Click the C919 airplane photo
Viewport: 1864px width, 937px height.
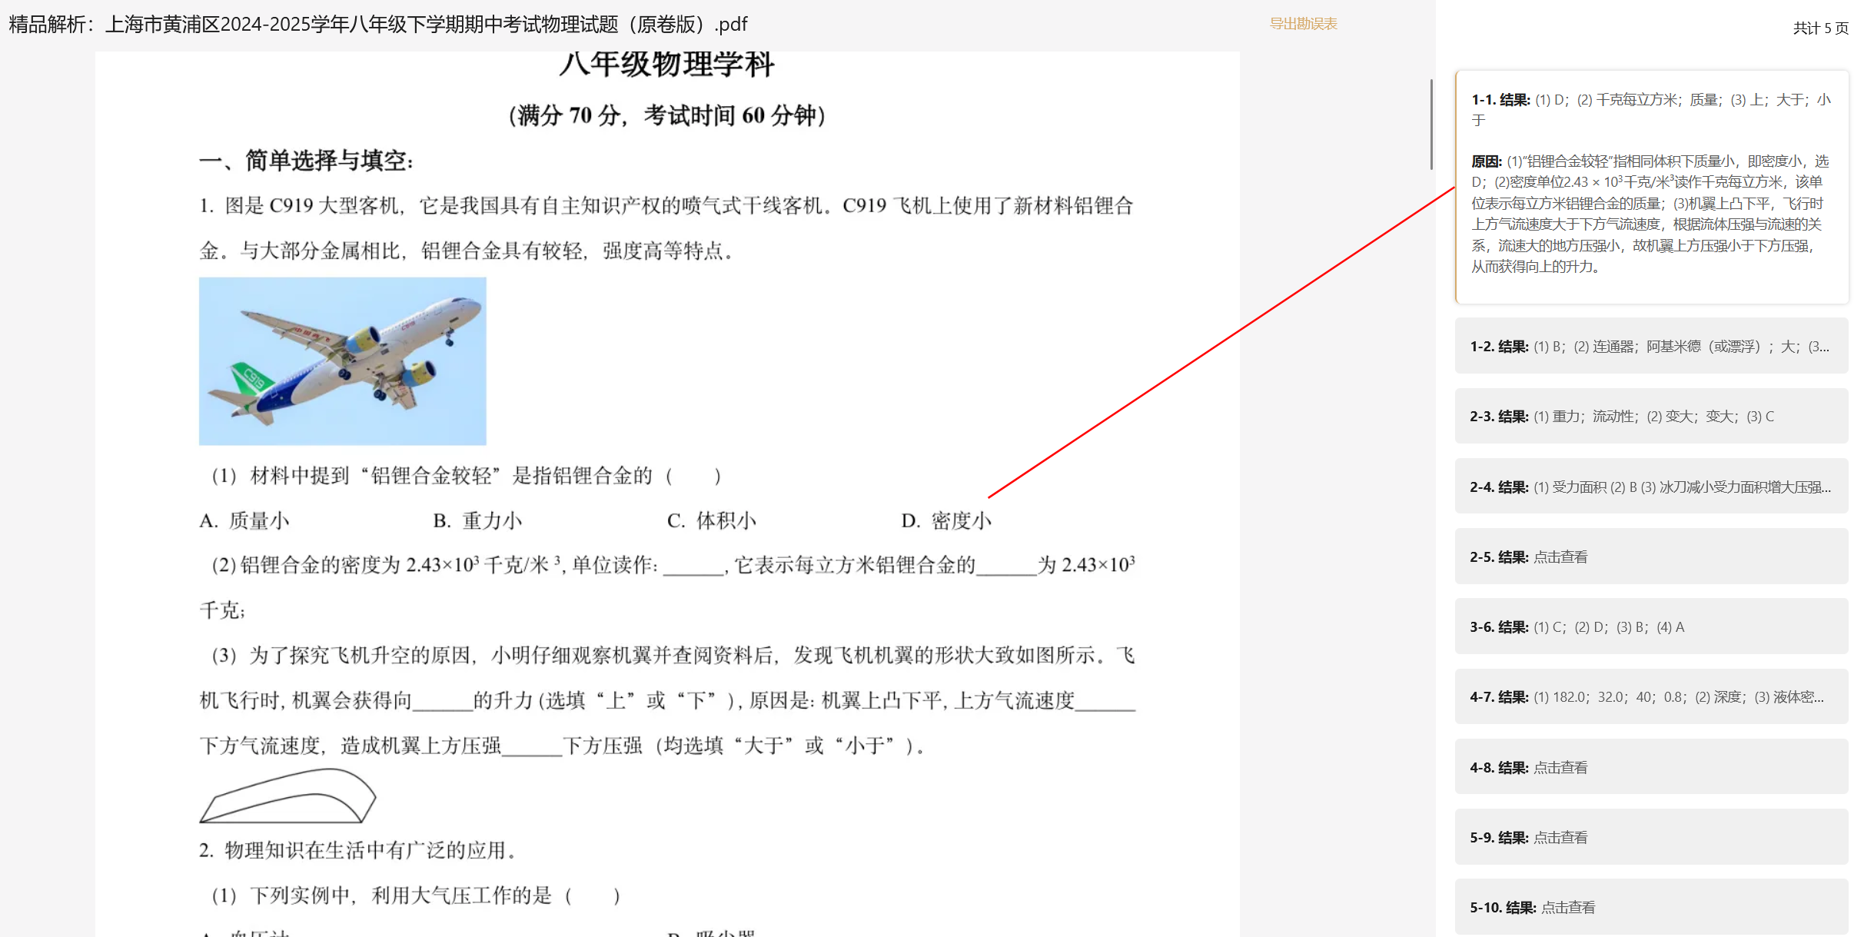[342, 361]
